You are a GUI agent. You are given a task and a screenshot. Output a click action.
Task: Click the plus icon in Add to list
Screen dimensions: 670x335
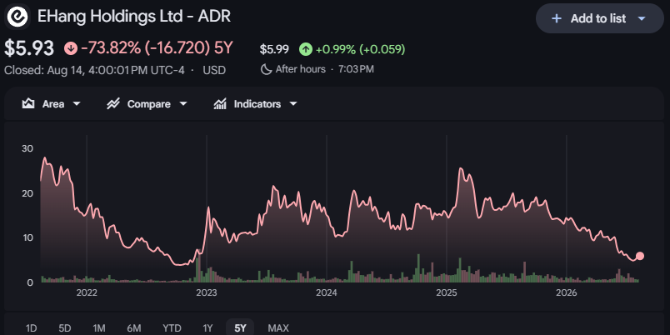point(557,18)
